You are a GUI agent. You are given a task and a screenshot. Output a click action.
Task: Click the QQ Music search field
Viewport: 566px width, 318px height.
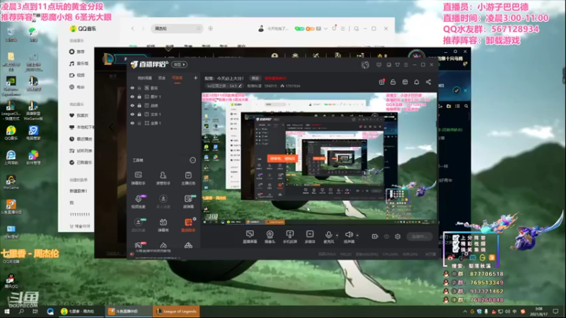coord(176,28)
